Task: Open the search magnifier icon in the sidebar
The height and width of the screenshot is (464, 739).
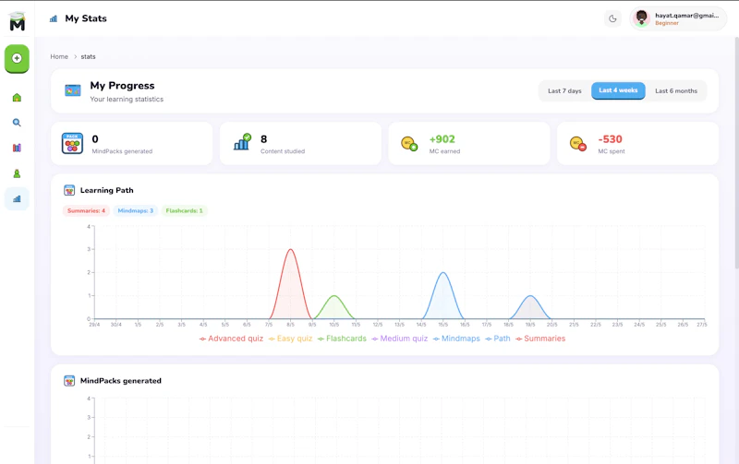Action: pos(17,123)
